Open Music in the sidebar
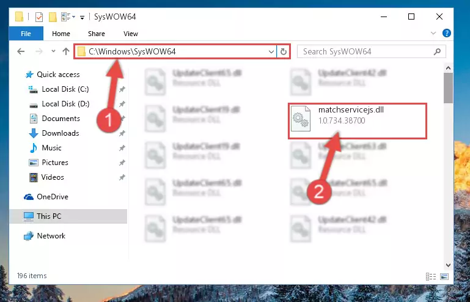 (x=51, y=148)
